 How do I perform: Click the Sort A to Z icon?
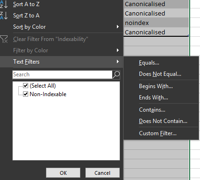pyautogui.click(x=4, y=4)
